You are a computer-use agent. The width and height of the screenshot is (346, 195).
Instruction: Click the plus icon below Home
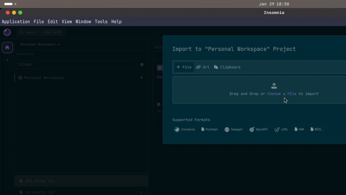7,60
